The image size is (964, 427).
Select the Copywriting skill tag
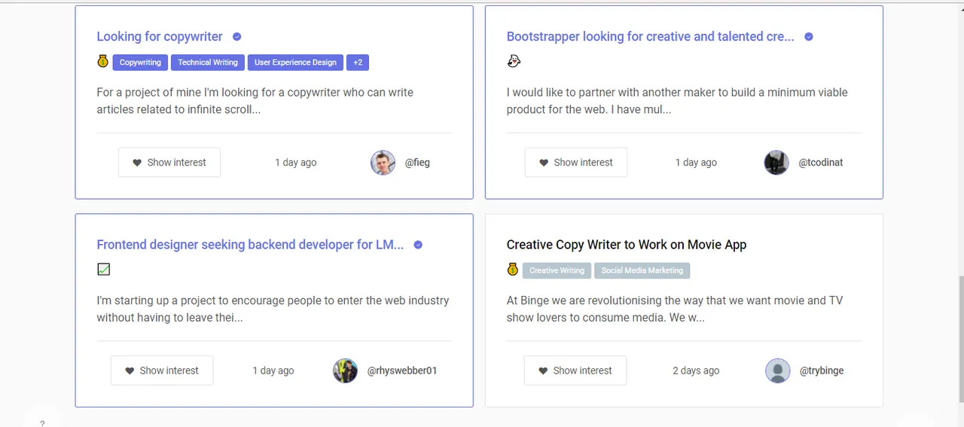coord(140,63)
